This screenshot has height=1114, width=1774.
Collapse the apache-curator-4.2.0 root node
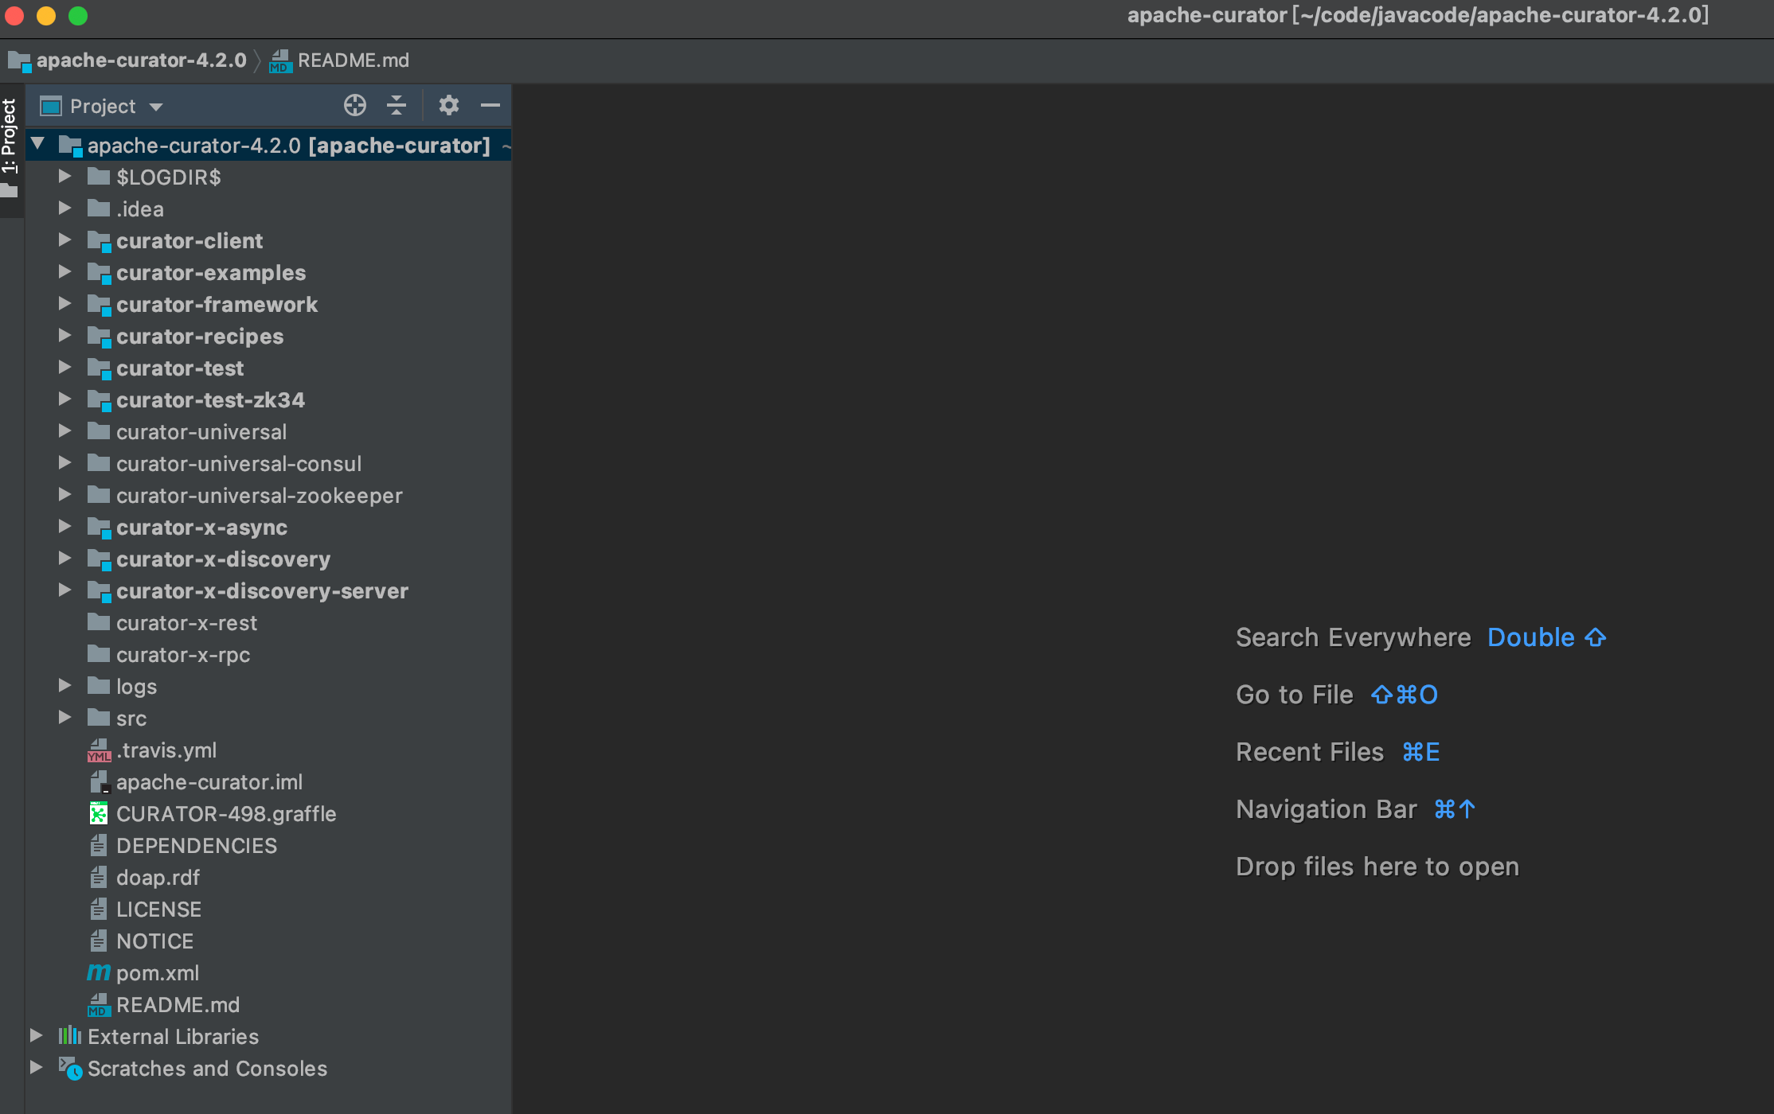[37, 145]
